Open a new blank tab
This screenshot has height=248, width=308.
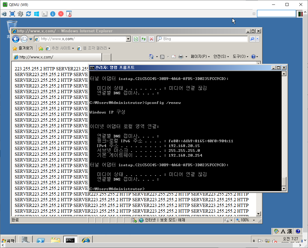107,57
